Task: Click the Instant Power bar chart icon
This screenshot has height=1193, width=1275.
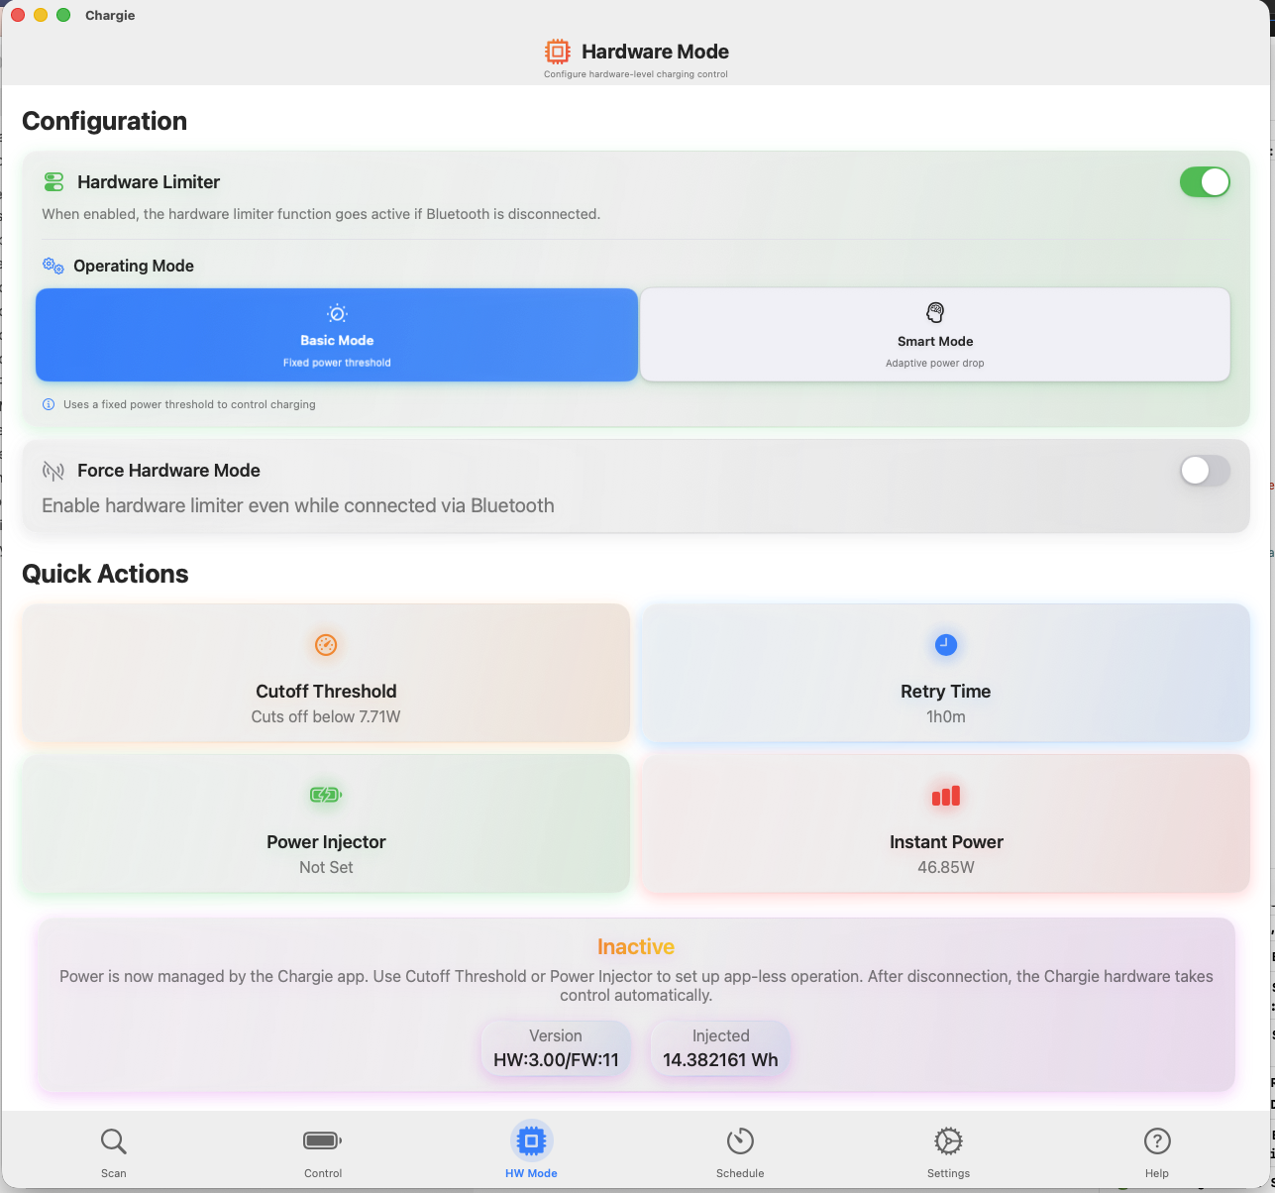Action: coord(945,796)
